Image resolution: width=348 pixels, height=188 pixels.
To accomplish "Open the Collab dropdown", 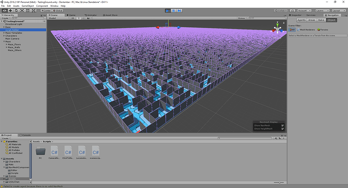I will [x=281, y=11].
